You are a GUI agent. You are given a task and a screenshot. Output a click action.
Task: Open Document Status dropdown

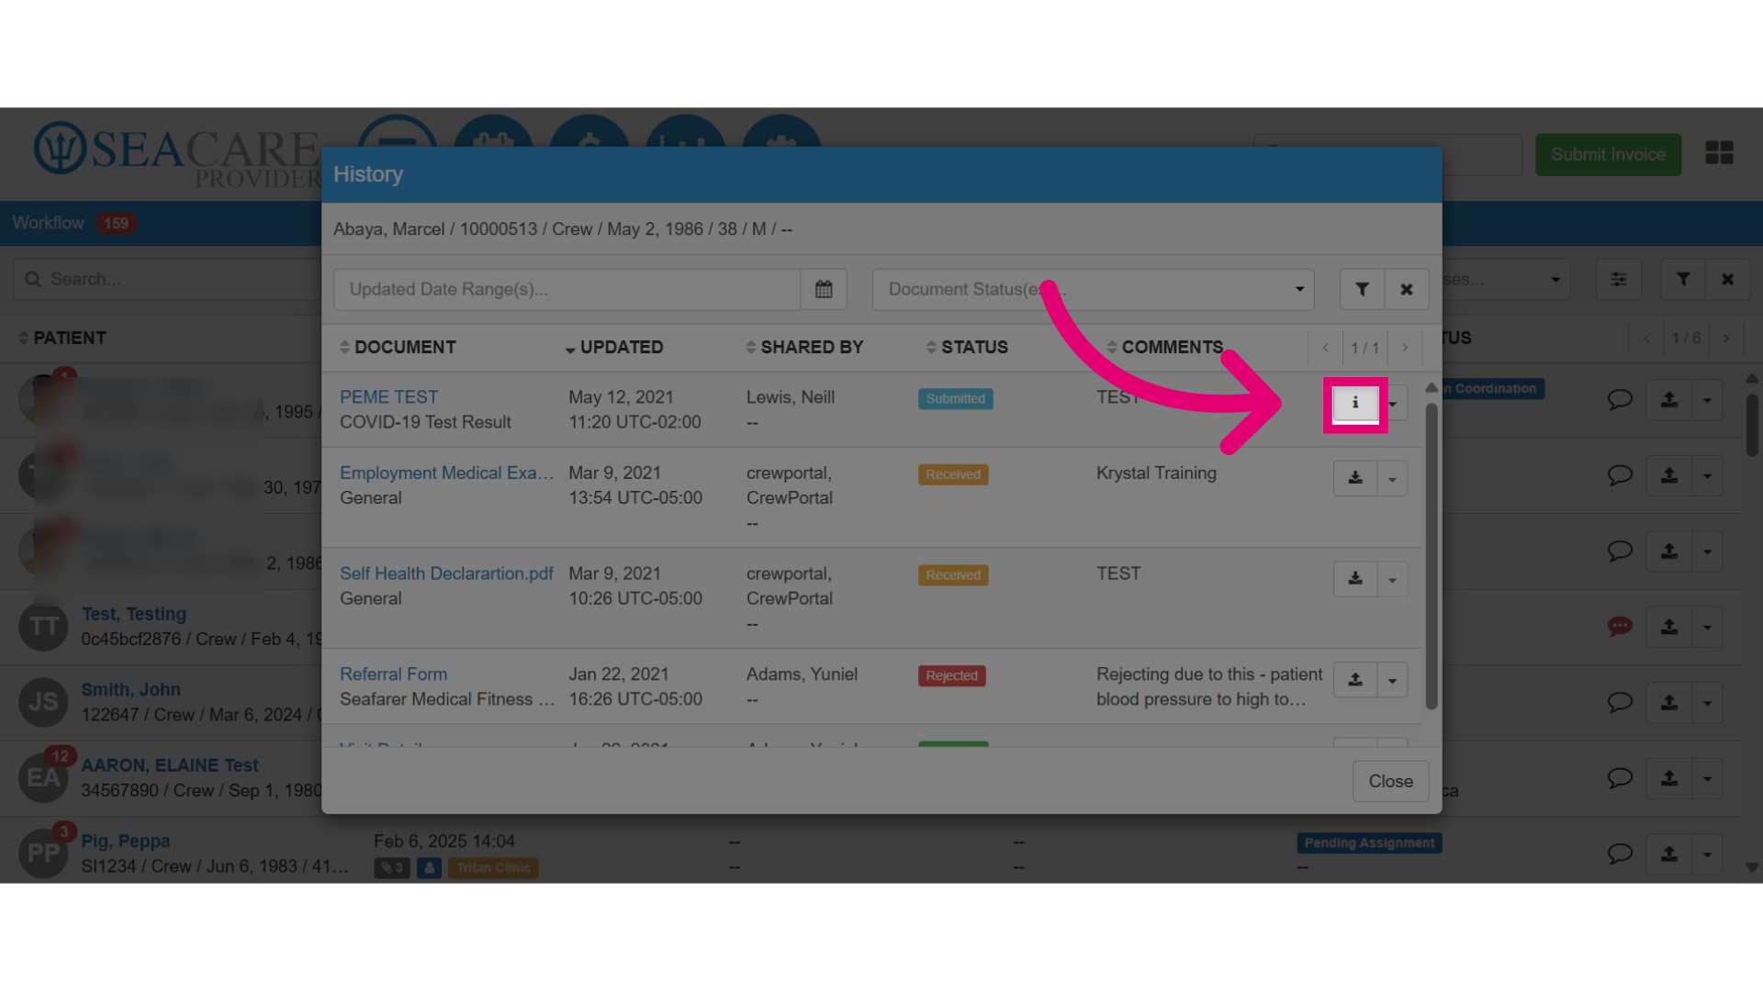tap(1093, 289)
